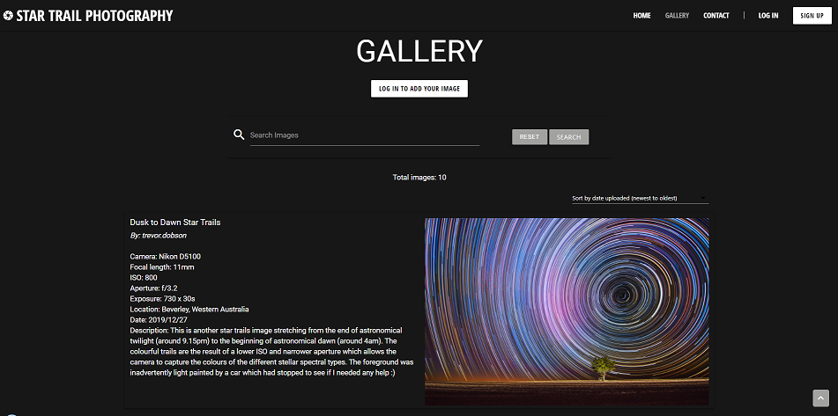
Task: Click the author 'By: trevor.dobson'
Action: point(159,235)
